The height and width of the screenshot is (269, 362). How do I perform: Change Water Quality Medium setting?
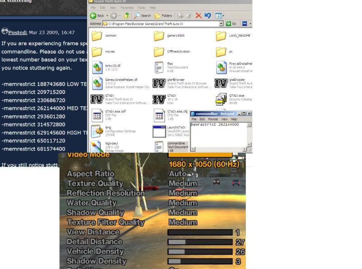[x=183, y=203]
